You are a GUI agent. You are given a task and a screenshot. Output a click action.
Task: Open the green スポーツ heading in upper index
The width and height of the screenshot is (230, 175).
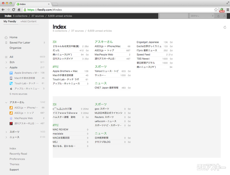(x=100, y=67)
